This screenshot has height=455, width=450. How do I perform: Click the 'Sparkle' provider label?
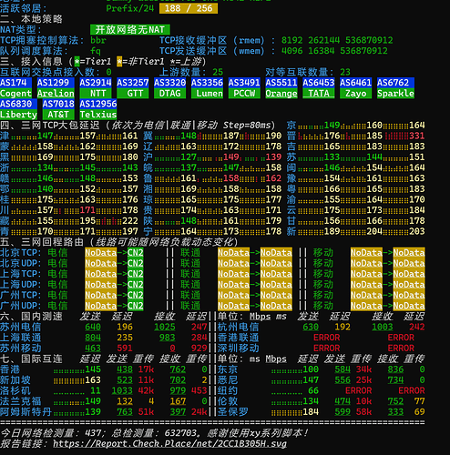(395, 93)
